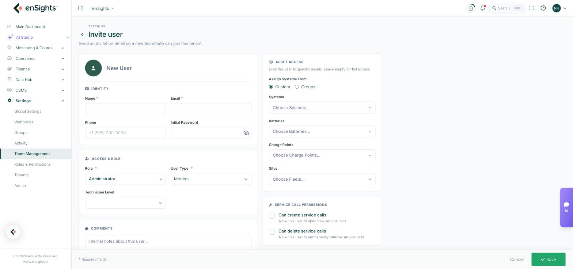The height and width of the screenshot is (269, 573).
Task: Click the Name input field
Action: coord(125,109)
